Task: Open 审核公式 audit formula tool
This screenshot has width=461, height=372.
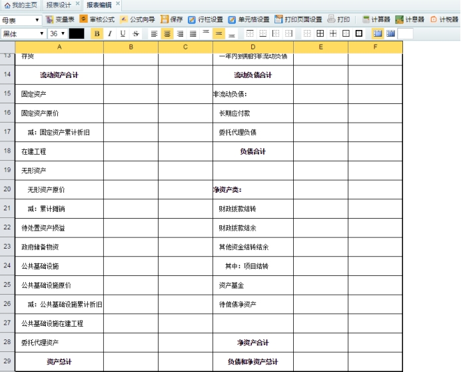Action: [x=97, y=20]
